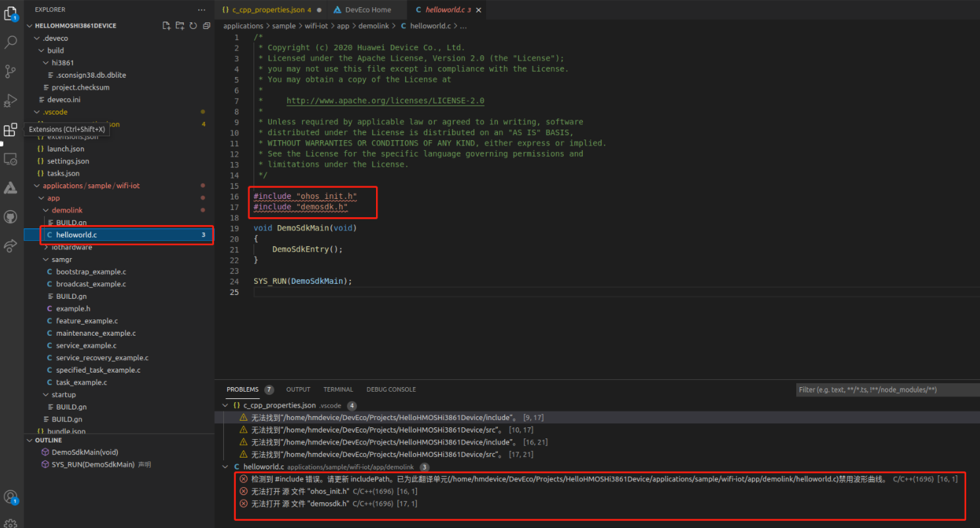This screenshot has height=528, width=980.
Task: Open the Explorer more actions ellipsis
Action: coord(202,10)
